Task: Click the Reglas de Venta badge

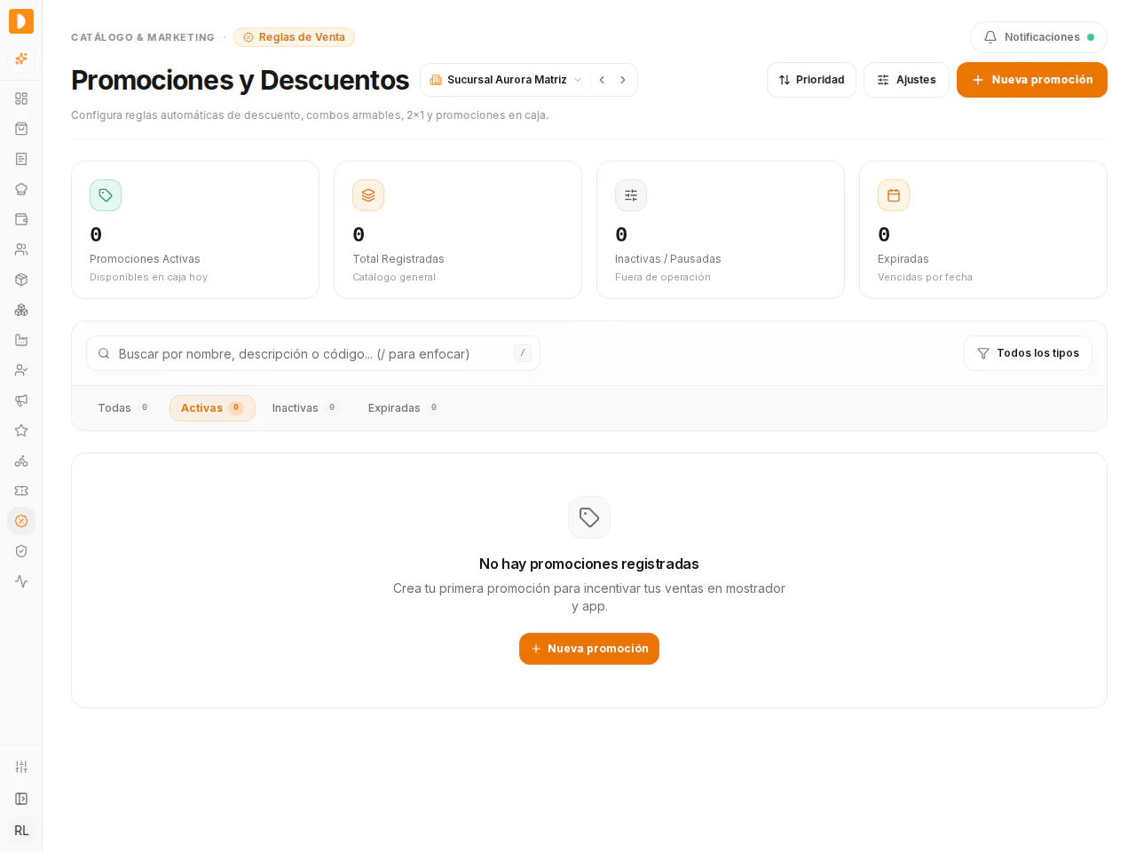Action: coord(294,37)
